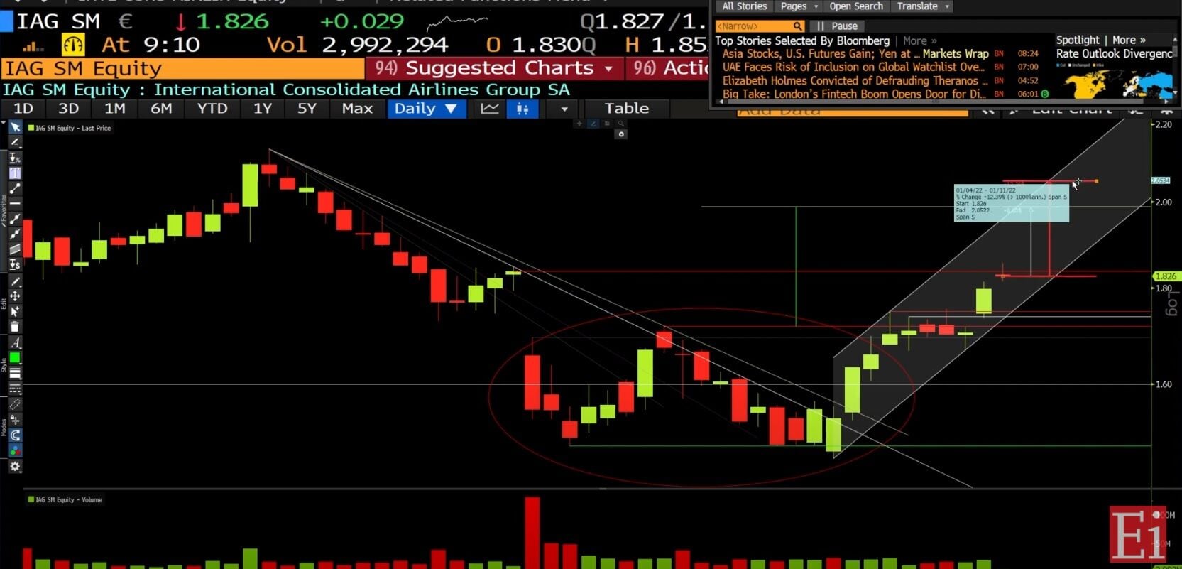Switch to line chart view icon

coord(490,109)
